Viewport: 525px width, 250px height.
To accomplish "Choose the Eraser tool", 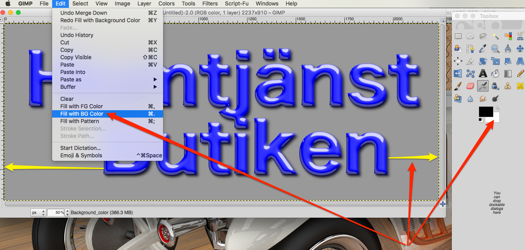I will (470, 86).
